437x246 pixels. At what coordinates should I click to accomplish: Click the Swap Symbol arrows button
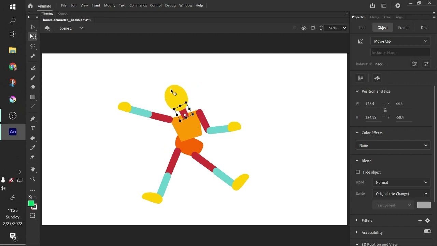click(x=426, y=64)
